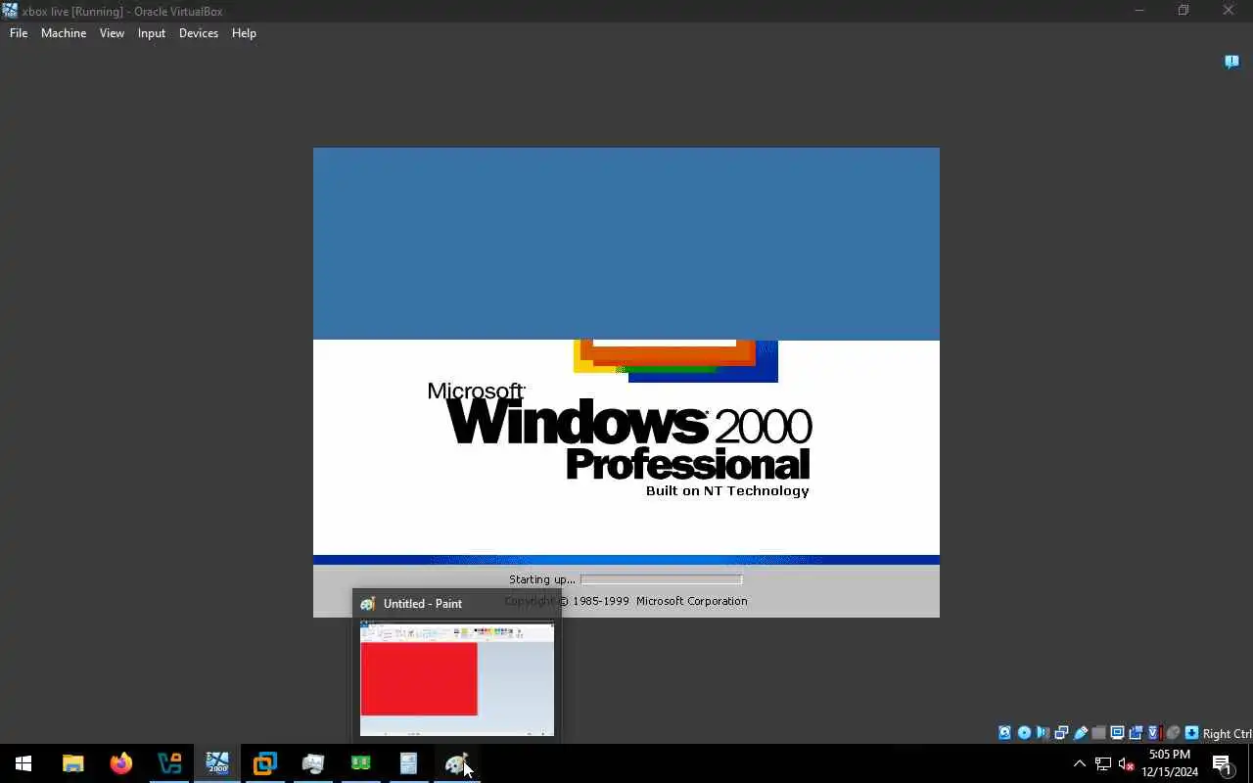Open the hard disk activity indicator
The width and height of the screenshot is (1253, 783).
tap(1004, 733)
